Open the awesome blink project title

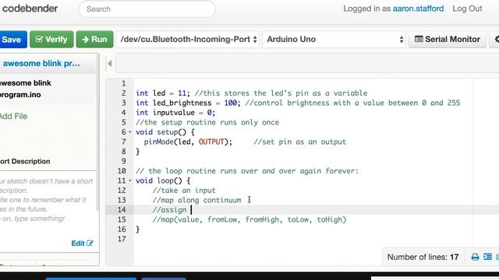41,64
